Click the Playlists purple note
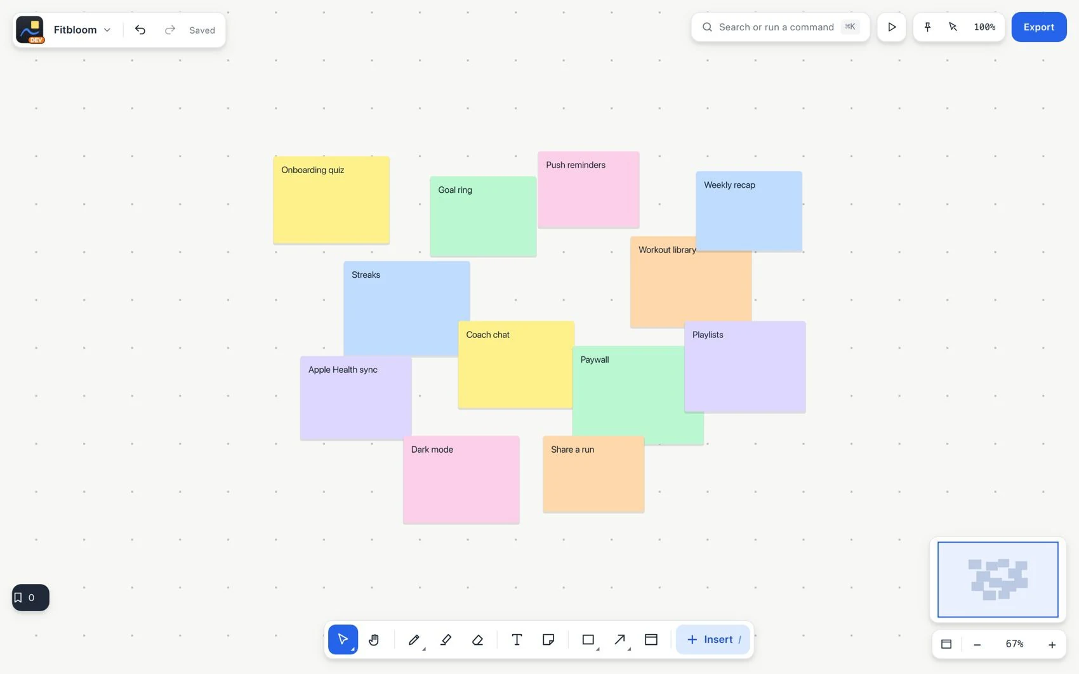Viewport: 1079px width, 674px height. [745, 367]
